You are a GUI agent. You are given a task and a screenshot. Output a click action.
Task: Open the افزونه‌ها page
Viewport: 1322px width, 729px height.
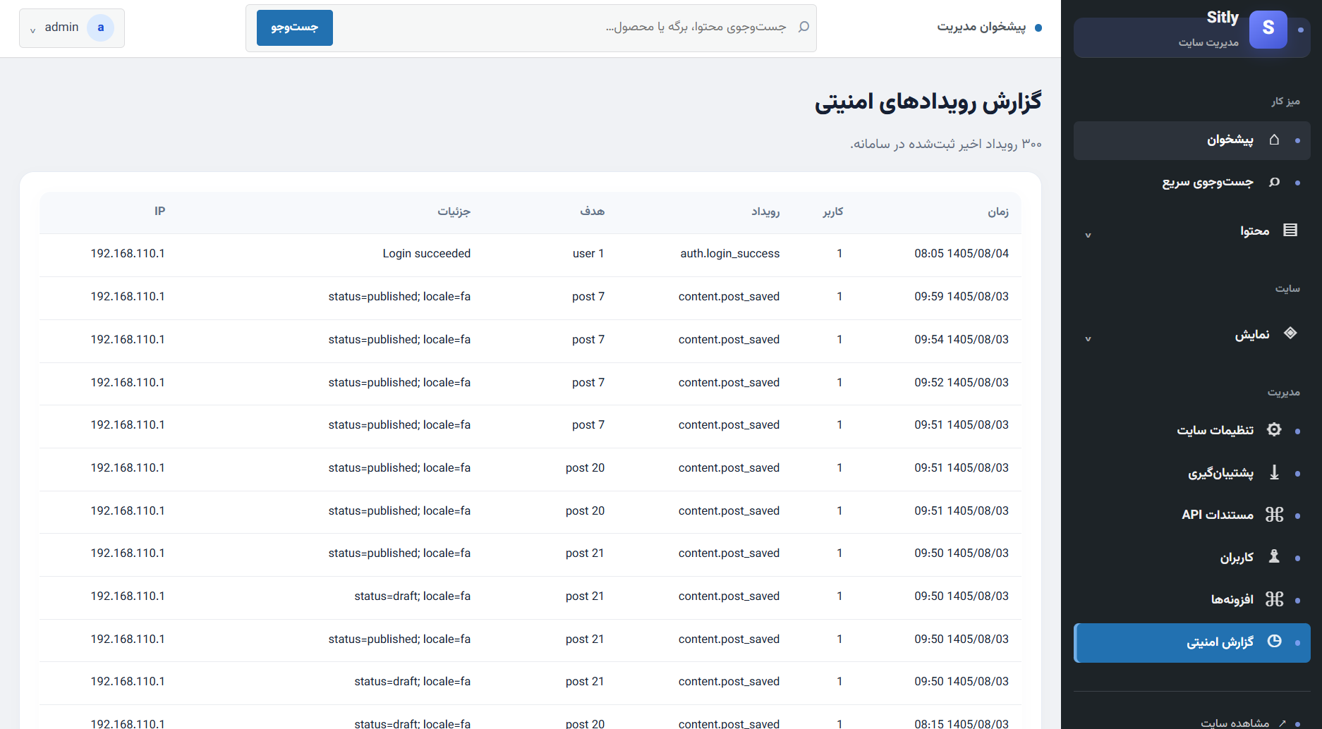coord(1191,599)
